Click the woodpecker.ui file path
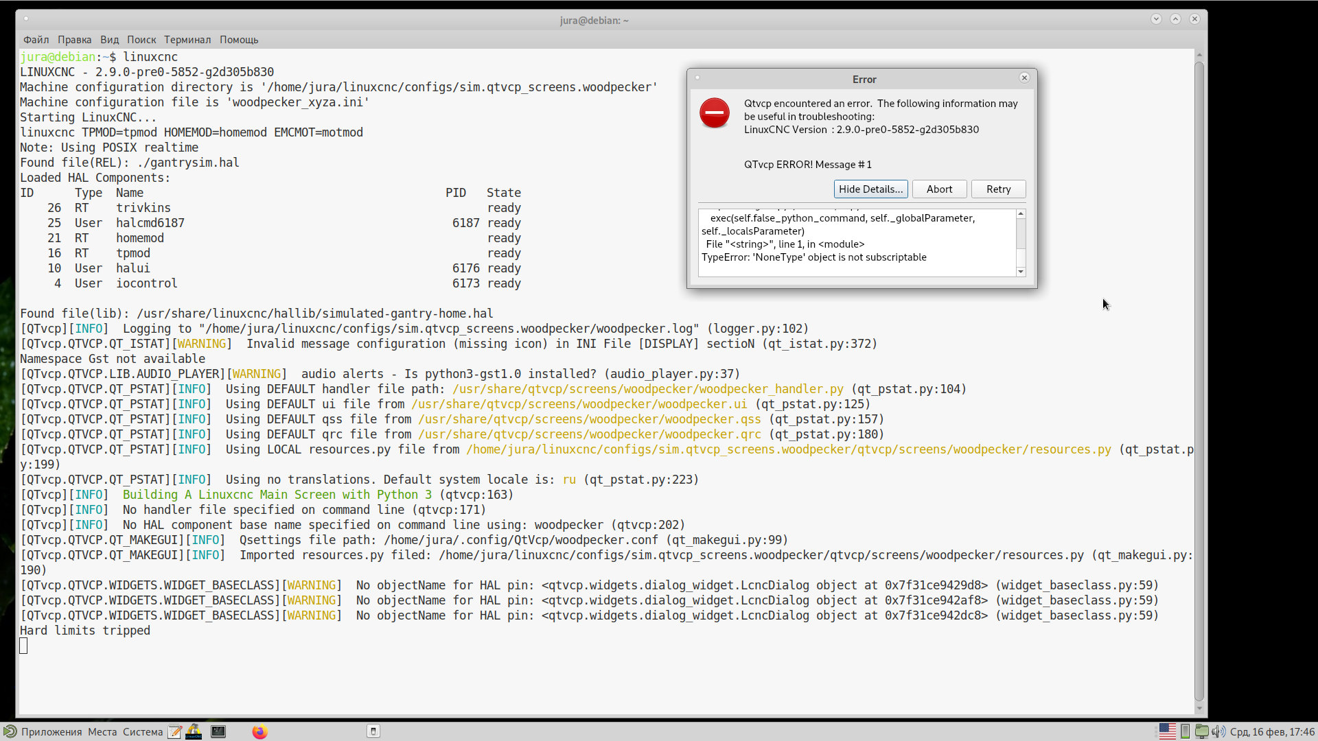Screen dimensions: 1318x741 (x=579, y=404)
